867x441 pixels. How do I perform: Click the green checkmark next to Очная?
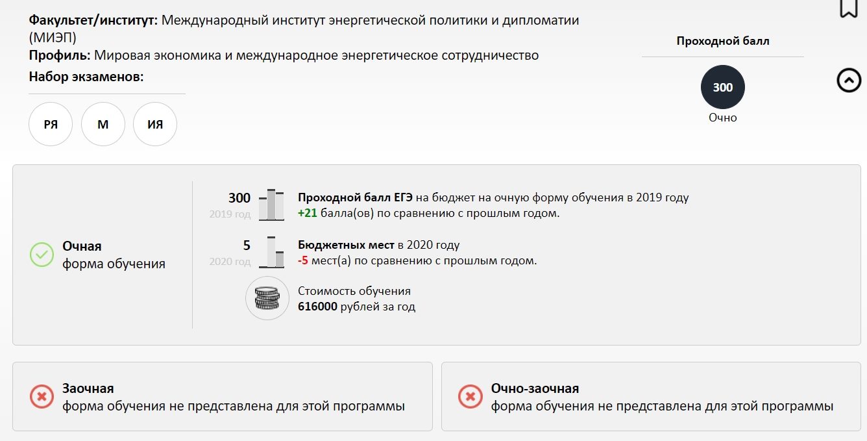click(42, 255)
